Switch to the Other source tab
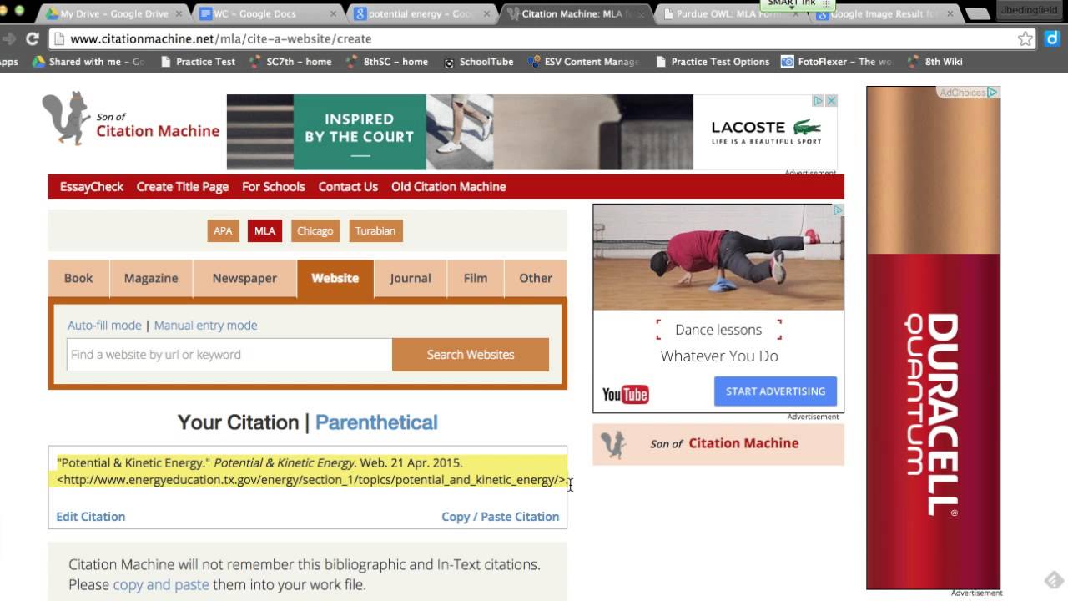 coord(536,279)
